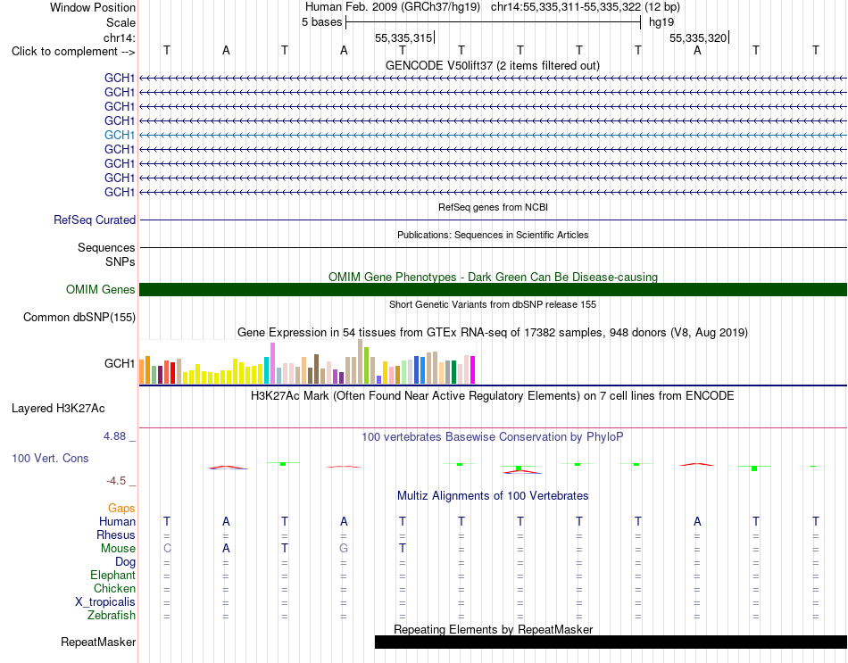Open 'Repeating Elements by RepeatMasker' title
The width and height of the screenshot is (848, 663).
pyautogui.click(x=494, y=629)
